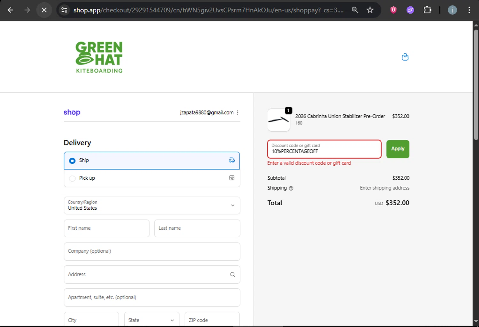Open the Country/Region dropdown

coord(152,205)
